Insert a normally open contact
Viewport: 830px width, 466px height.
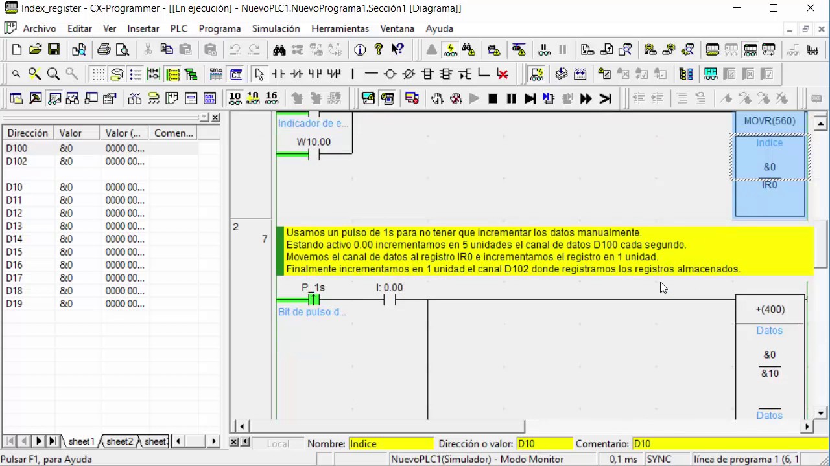click(x=278, y=74)
